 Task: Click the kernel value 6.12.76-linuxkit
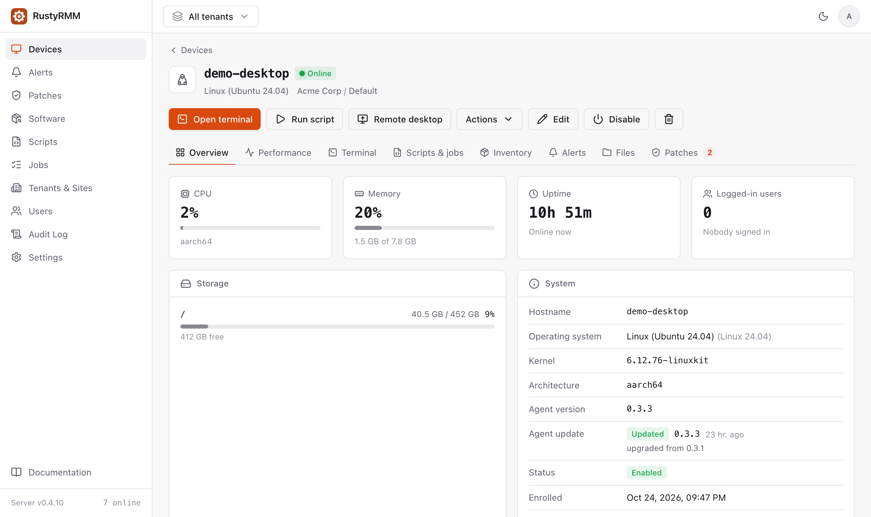pos(667,360)
